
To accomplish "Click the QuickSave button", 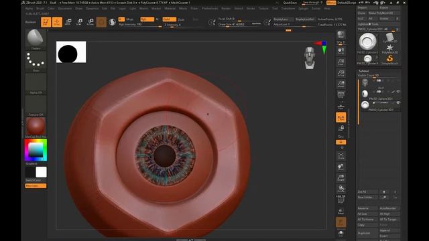I will [290, 3].
